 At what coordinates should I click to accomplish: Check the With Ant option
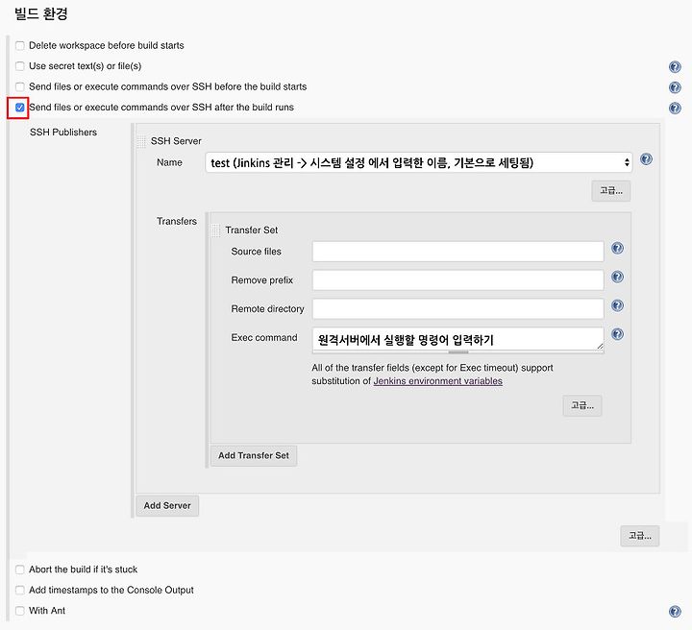click(20, 611)
